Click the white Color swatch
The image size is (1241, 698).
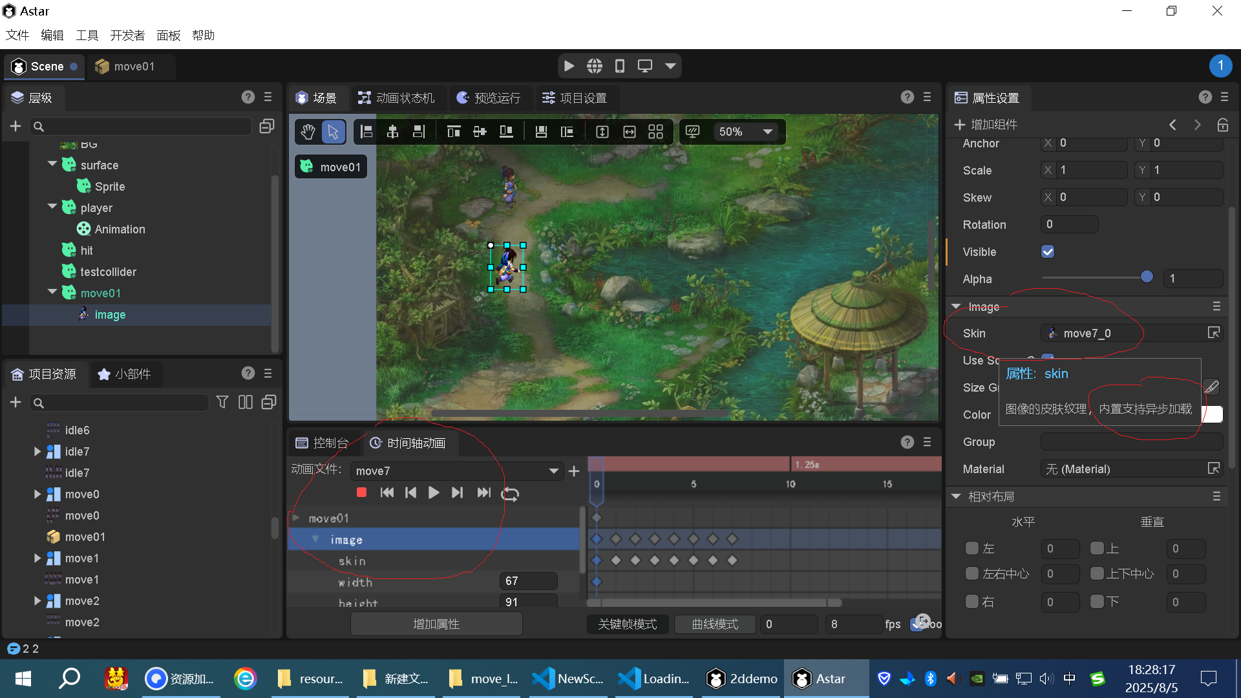[1212, 414]
